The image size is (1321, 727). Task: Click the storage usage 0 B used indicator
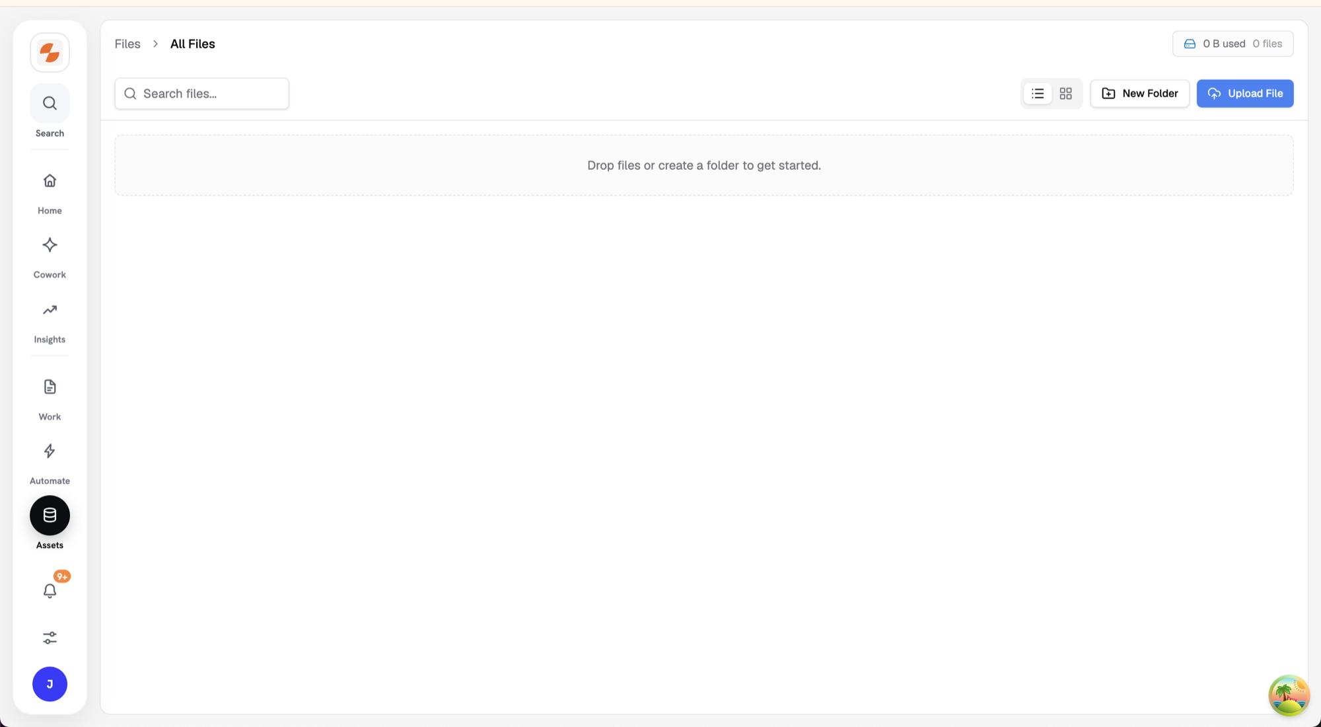pyautogui.click(x=1232, y=44)
